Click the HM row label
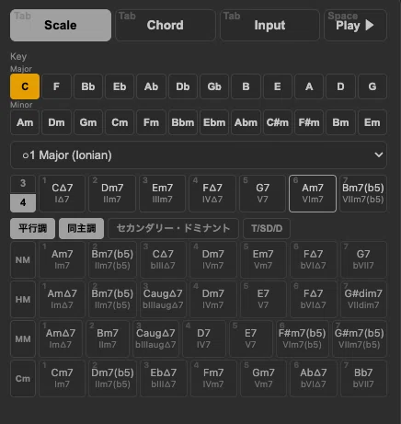Viewport: 401px width, 424px height. pyautogui.click(x=23, y=300)
